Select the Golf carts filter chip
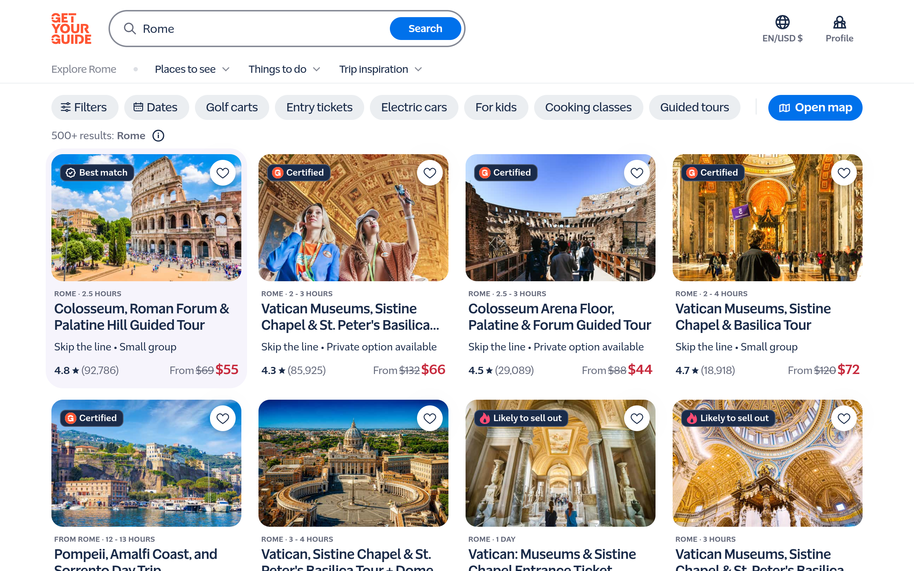The image size is (914, 571). pos(232,107)
